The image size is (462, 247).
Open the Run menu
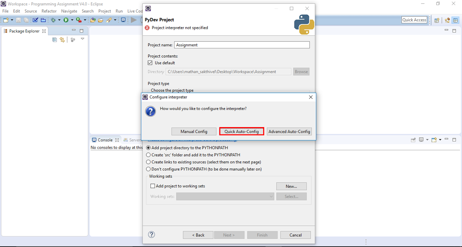click(x=119, y=11)
